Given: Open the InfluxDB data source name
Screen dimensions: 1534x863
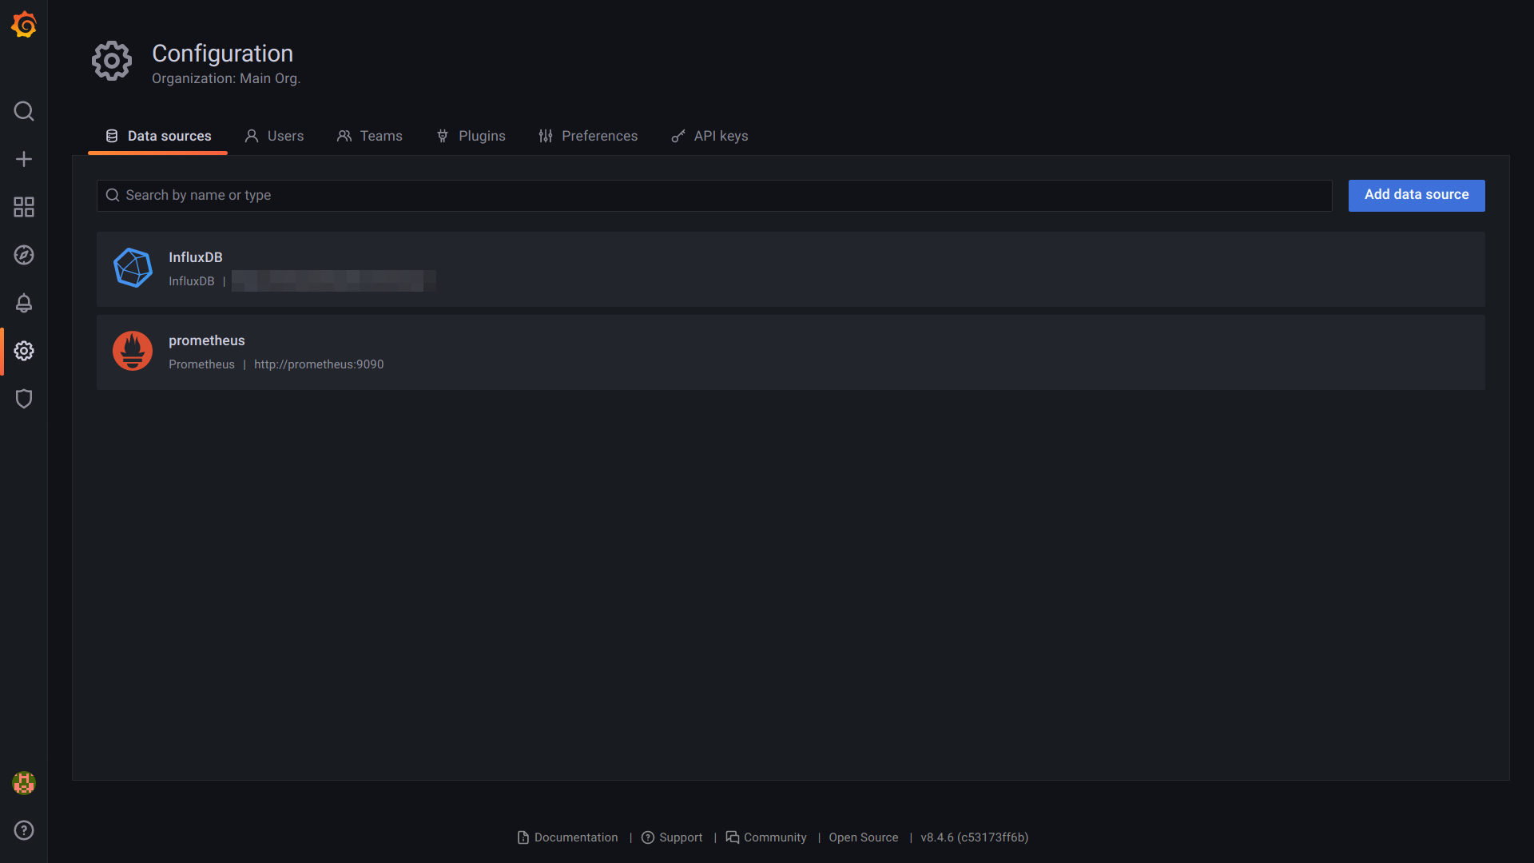Looking at the screenshot, I should pos(196,257).
